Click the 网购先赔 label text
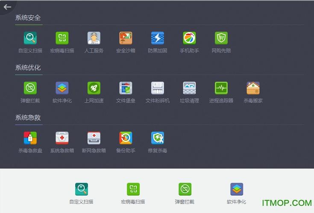314x213 pixels. pos(221,51)
